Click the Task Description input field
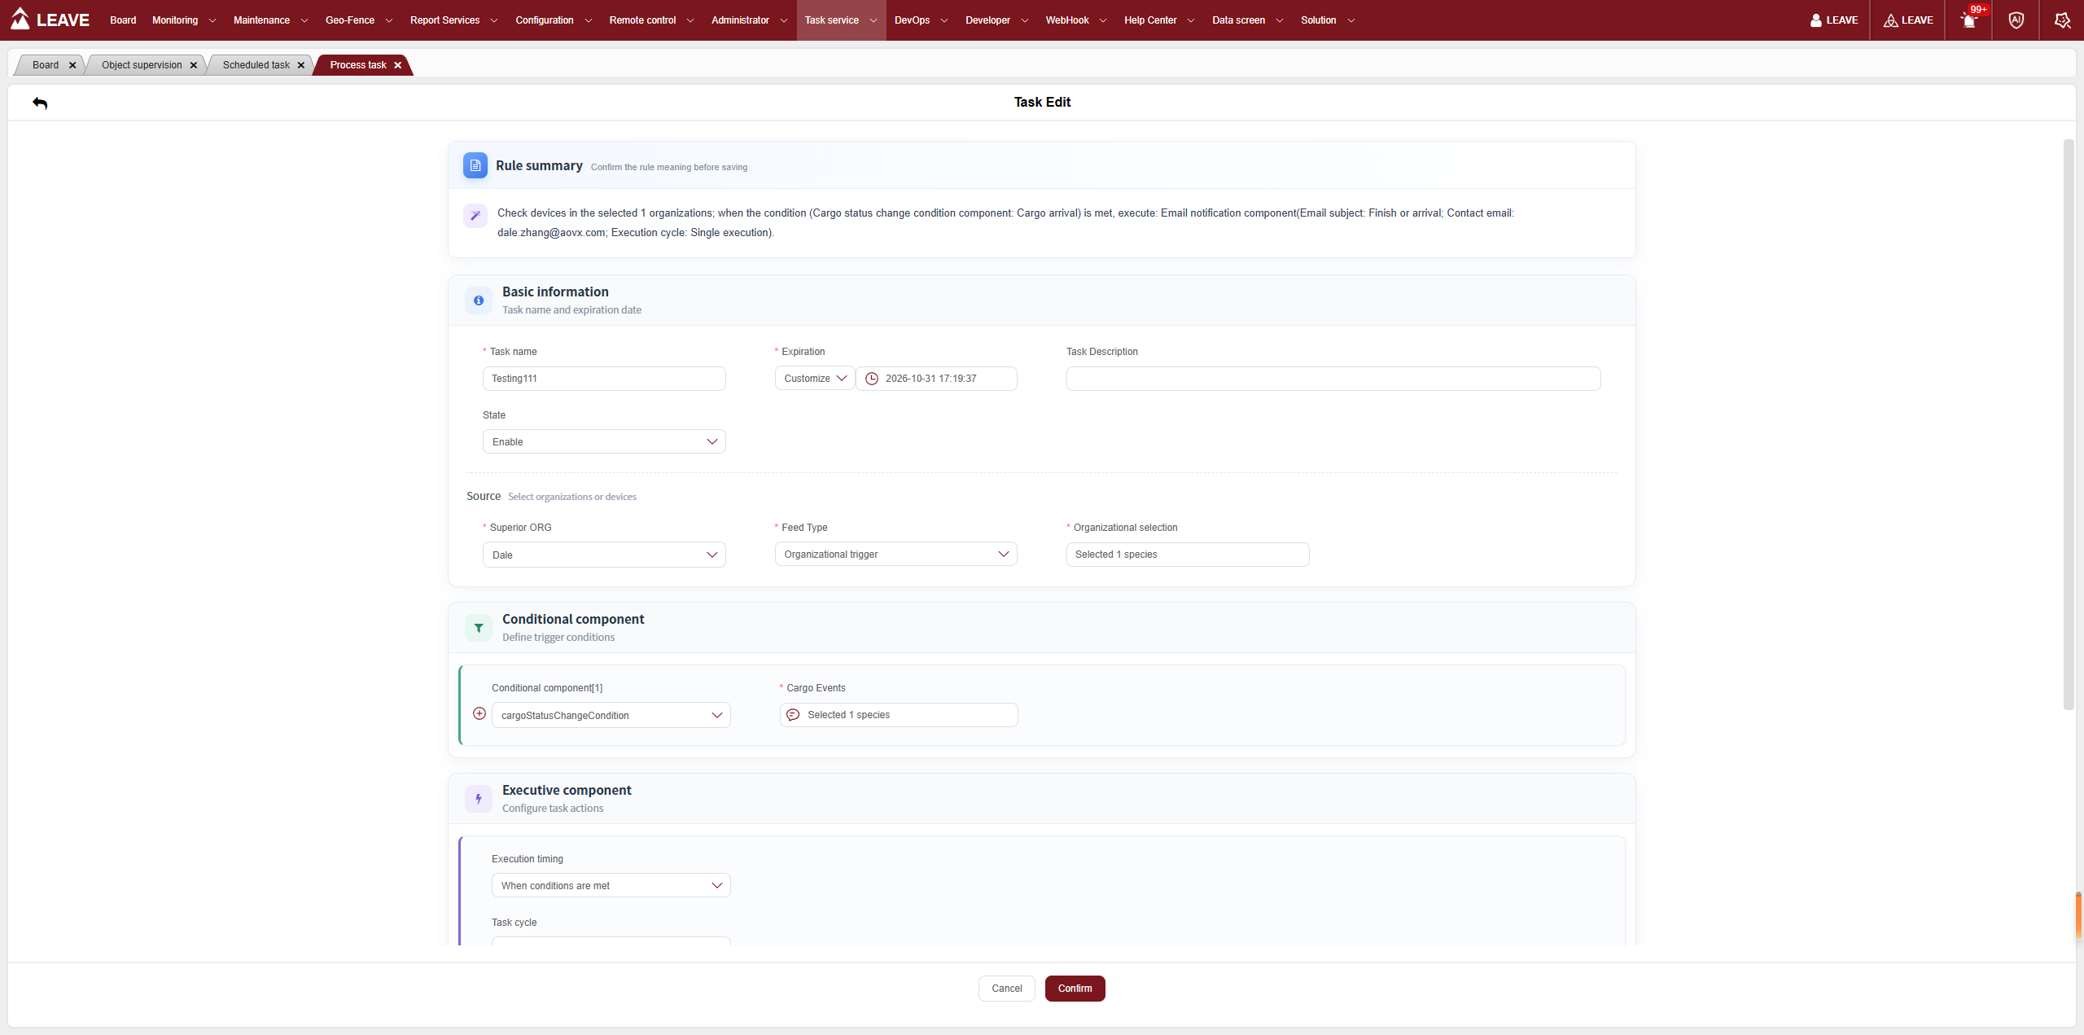 [x=1333, y=379]
